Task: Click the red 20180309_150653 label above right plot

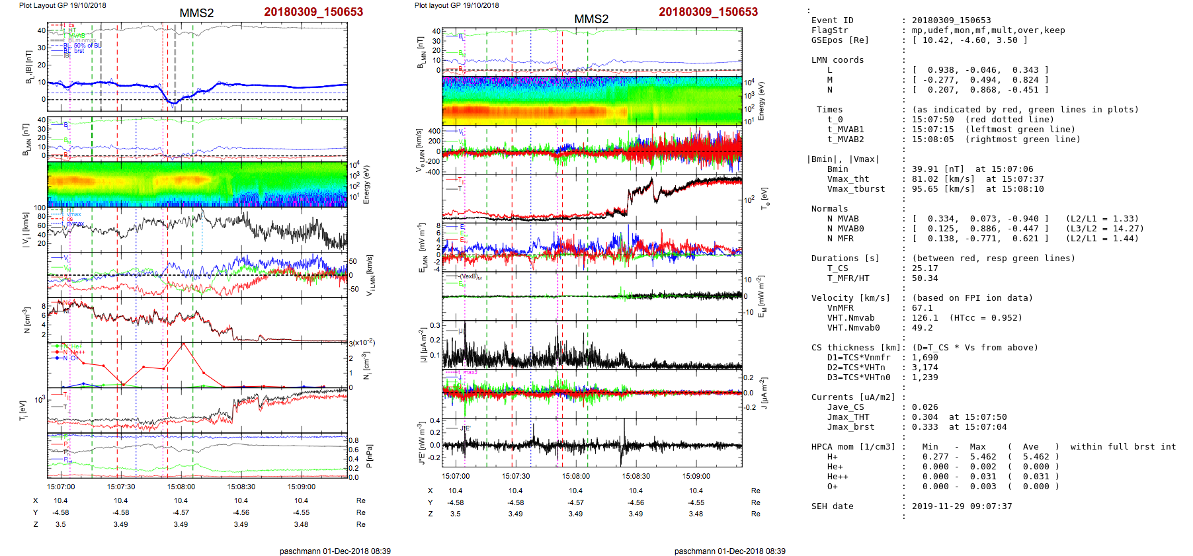Action: coord(708,12)
